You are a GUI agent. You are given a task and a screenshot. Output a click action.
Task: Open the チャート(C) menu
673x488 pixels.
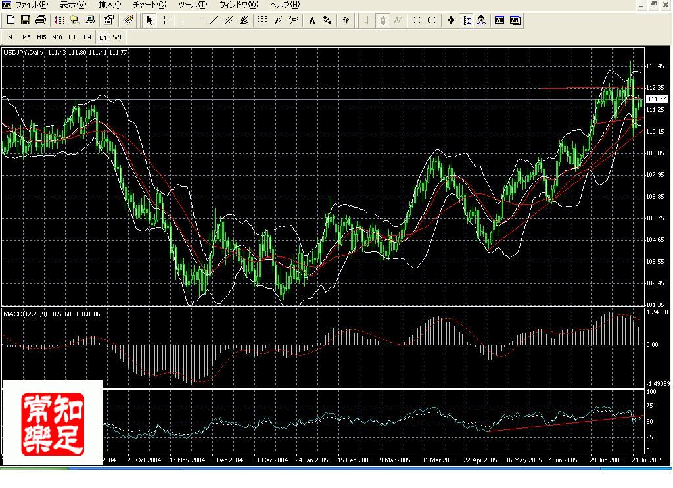tap(149, 5)
